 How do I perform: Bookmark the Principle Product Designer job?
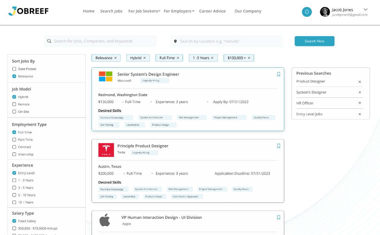pos(278,146)
